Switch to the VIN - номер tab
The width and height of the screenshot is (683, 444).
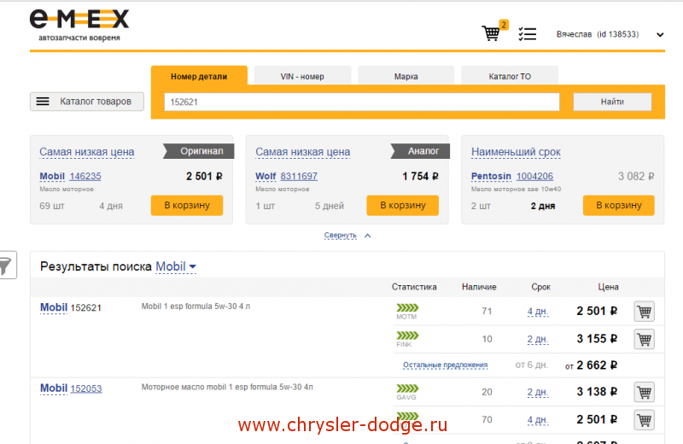302,76
